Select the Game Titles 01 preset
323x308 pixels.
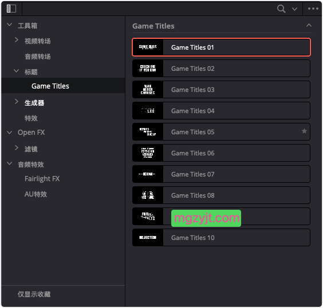pyautogui.click(x=221, y=47)
